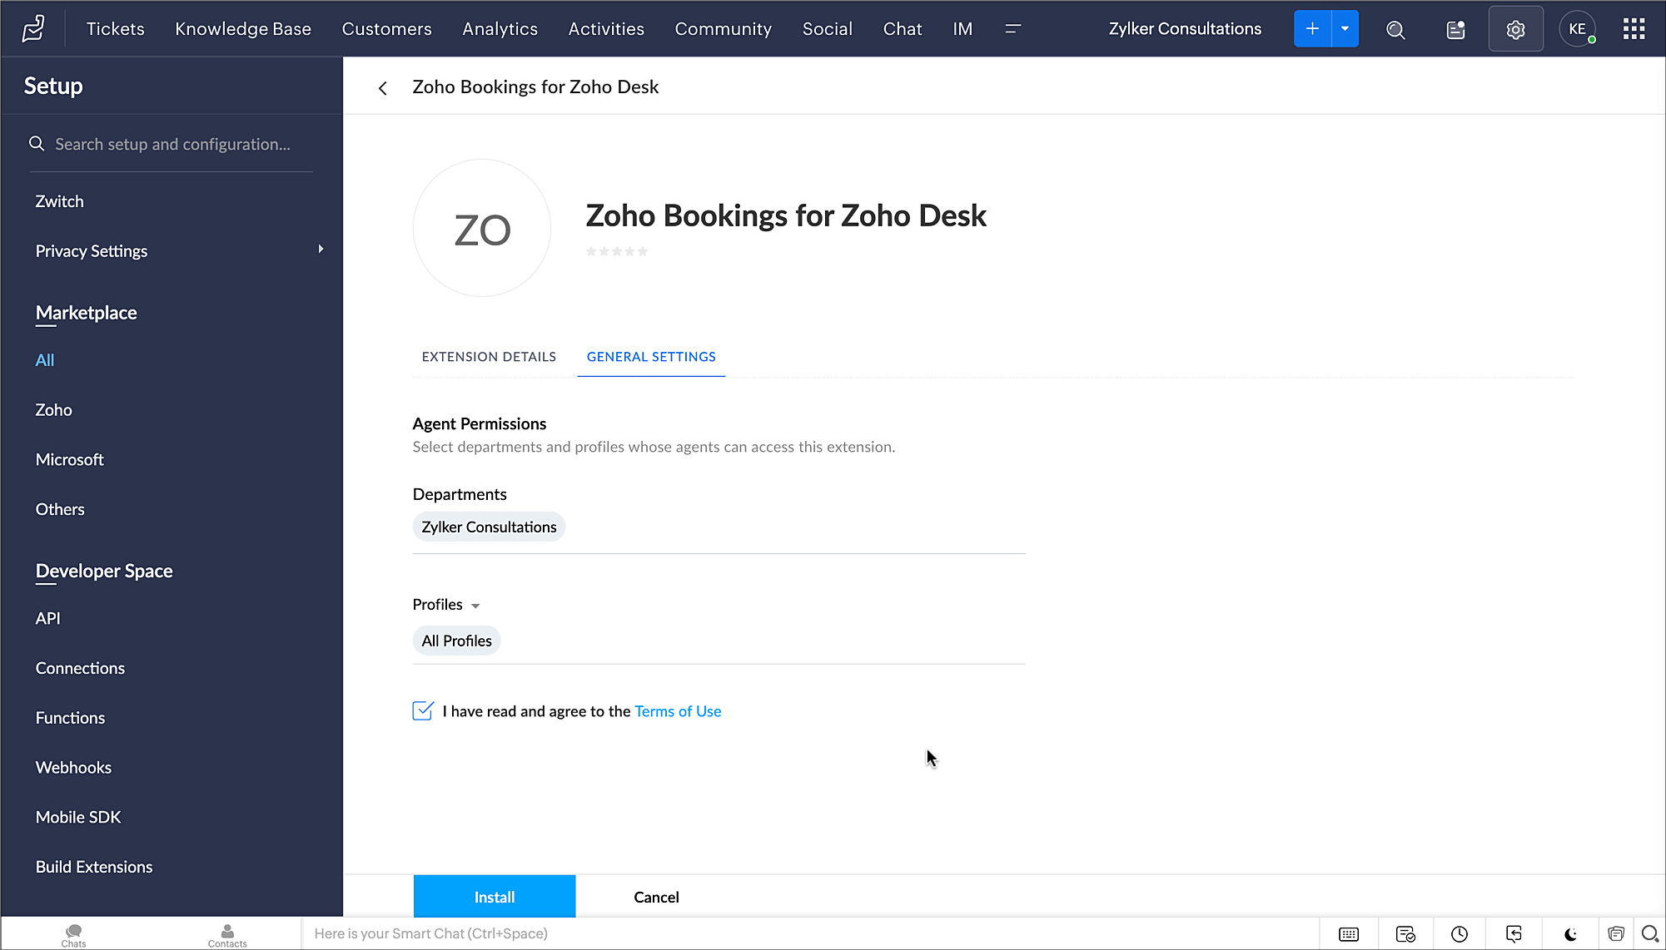Click the clock icon in bottom bar
The height and width of the screenshot is (950, 1666).
coord(1460,934)
